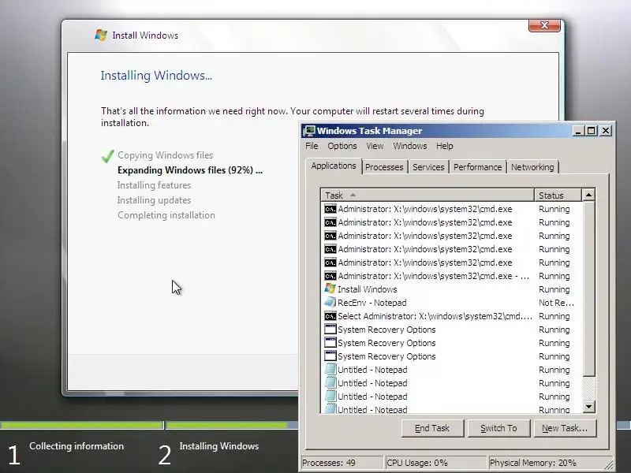The width and height of the screenshot is (631, 473).
Task: Click the task list scrollbar thumb
Action: coord(588,289)
